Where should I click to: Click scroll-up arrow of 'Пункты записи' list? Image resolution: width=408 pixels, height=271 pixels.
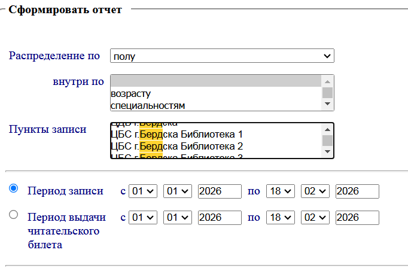point(327,129)
